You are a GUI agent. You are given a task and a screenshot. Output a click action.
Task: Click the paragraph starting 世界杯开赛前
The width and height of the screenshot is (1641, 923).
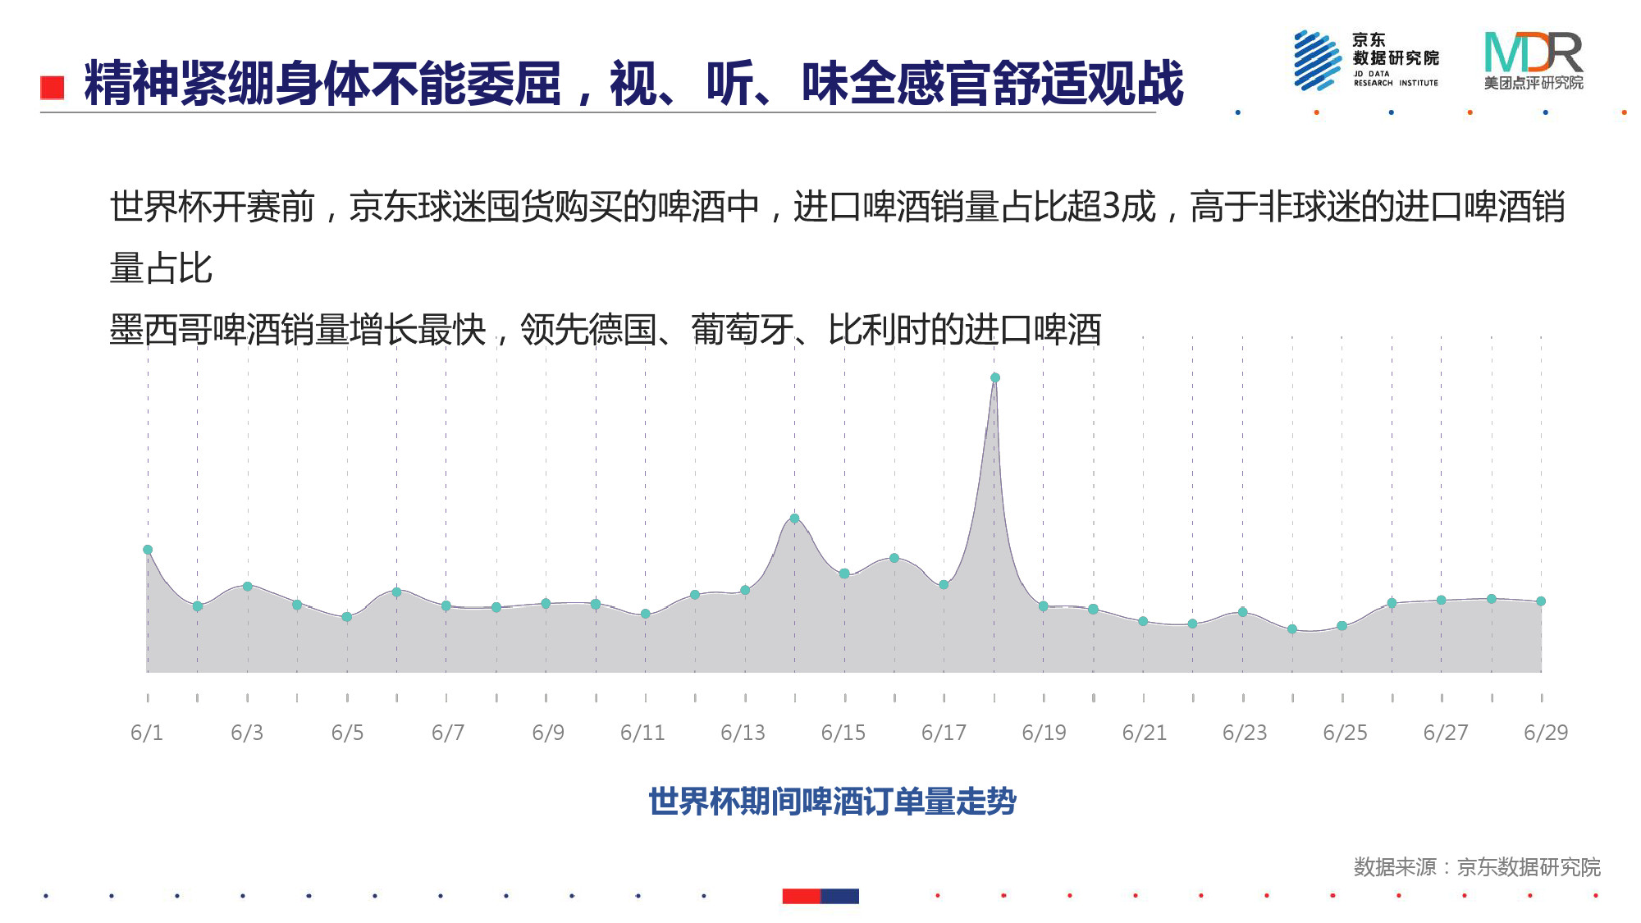(x=837, y=237)
